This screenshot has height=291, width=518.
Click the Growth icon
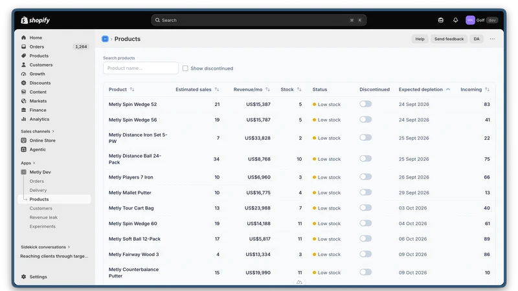(x=23, y=74)
